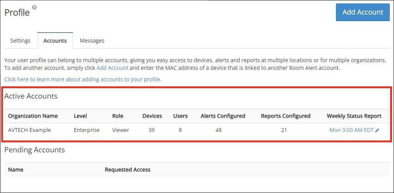Click the Organization Name column header
This screenshot has width=394, height=193.
coord(33,116)
